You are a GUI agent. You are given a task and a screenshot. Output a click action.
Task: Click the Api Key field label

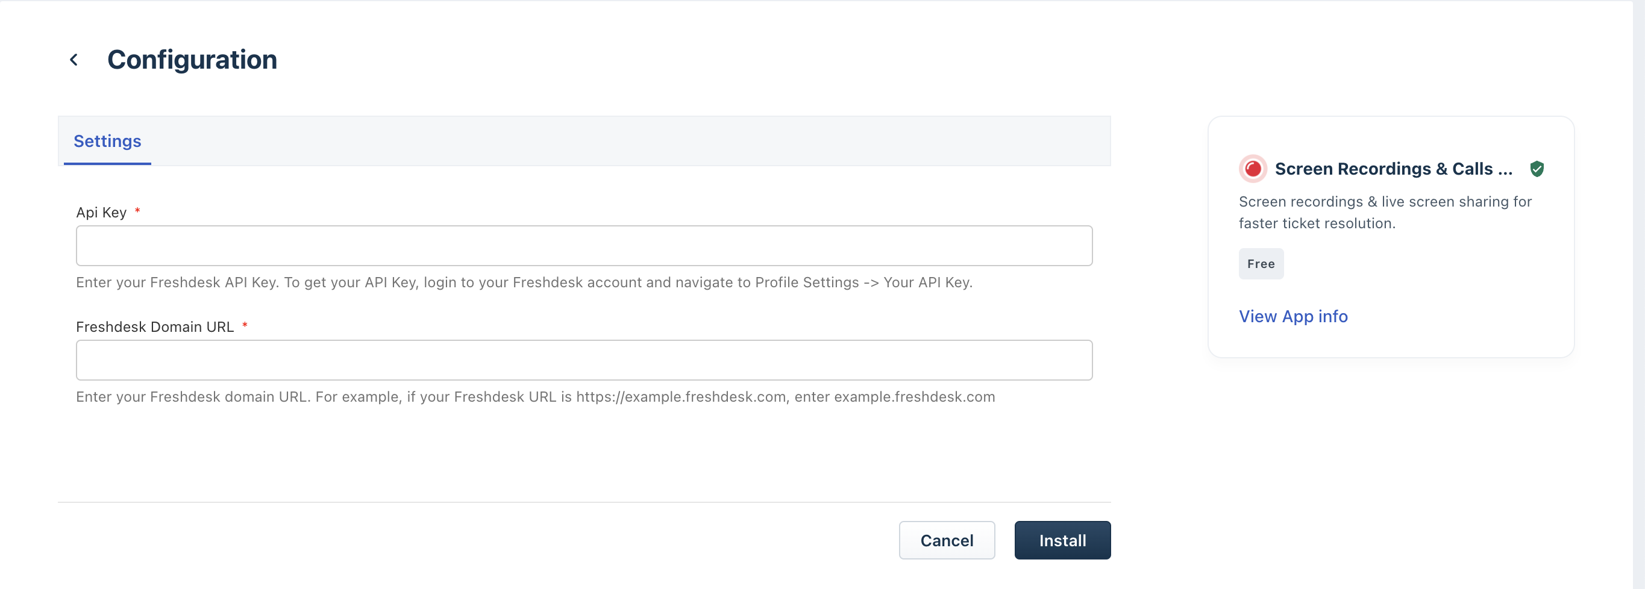coord(101,213)
